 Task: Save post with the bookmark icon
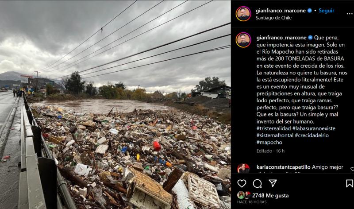pyautogui.click(x=350, y=183)
